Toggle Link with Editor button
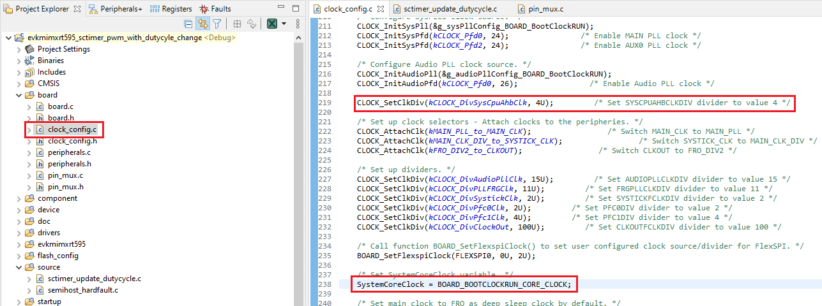This screenshot has height=306, width=822. 202,24
